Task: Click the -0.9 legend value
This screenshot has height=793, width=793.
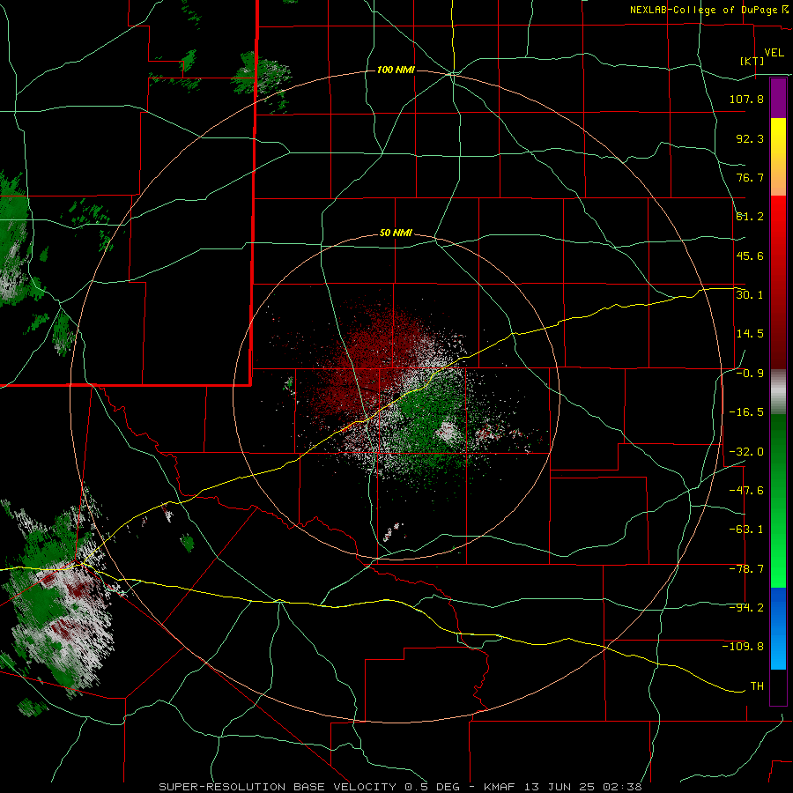Action: [750, 374]
